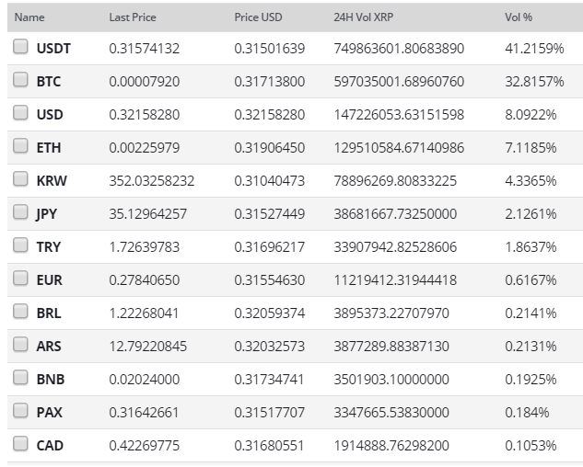Select last price 1.72639783
Image resolution: width=583 pixels, height=467 pixels.
tap(145, 247)
